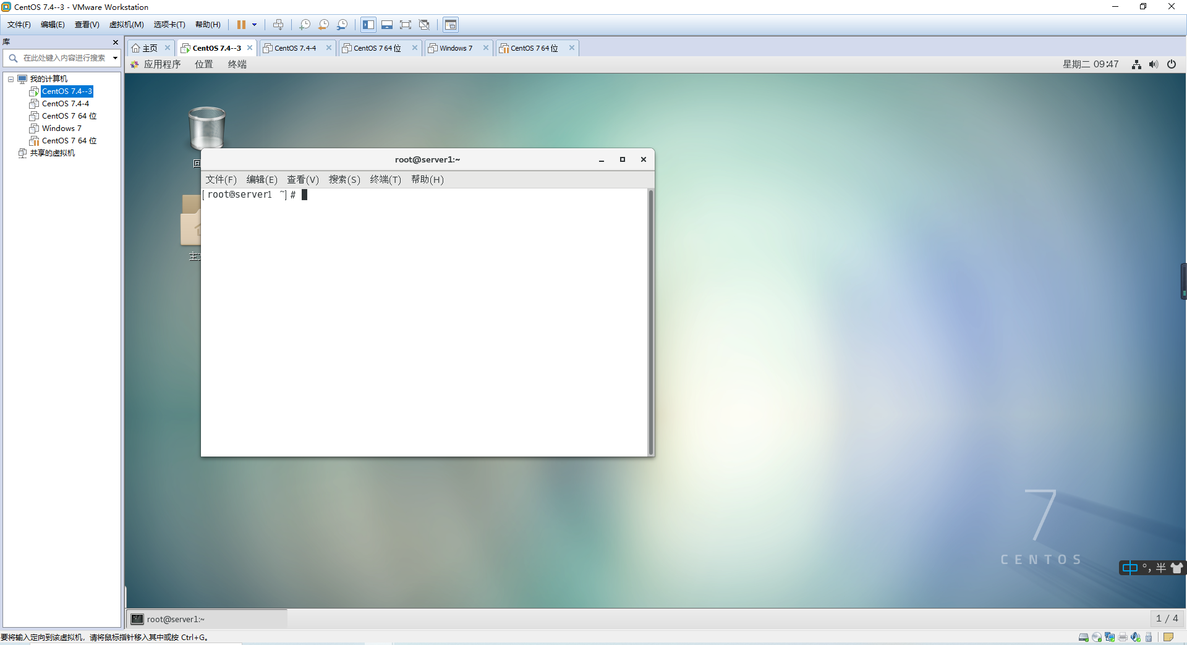Image resolution: width=1187 pixels, height=645 pixels.
Task: Select CentOS 7.4-4 in the library tree
Action: coord(65,104)
